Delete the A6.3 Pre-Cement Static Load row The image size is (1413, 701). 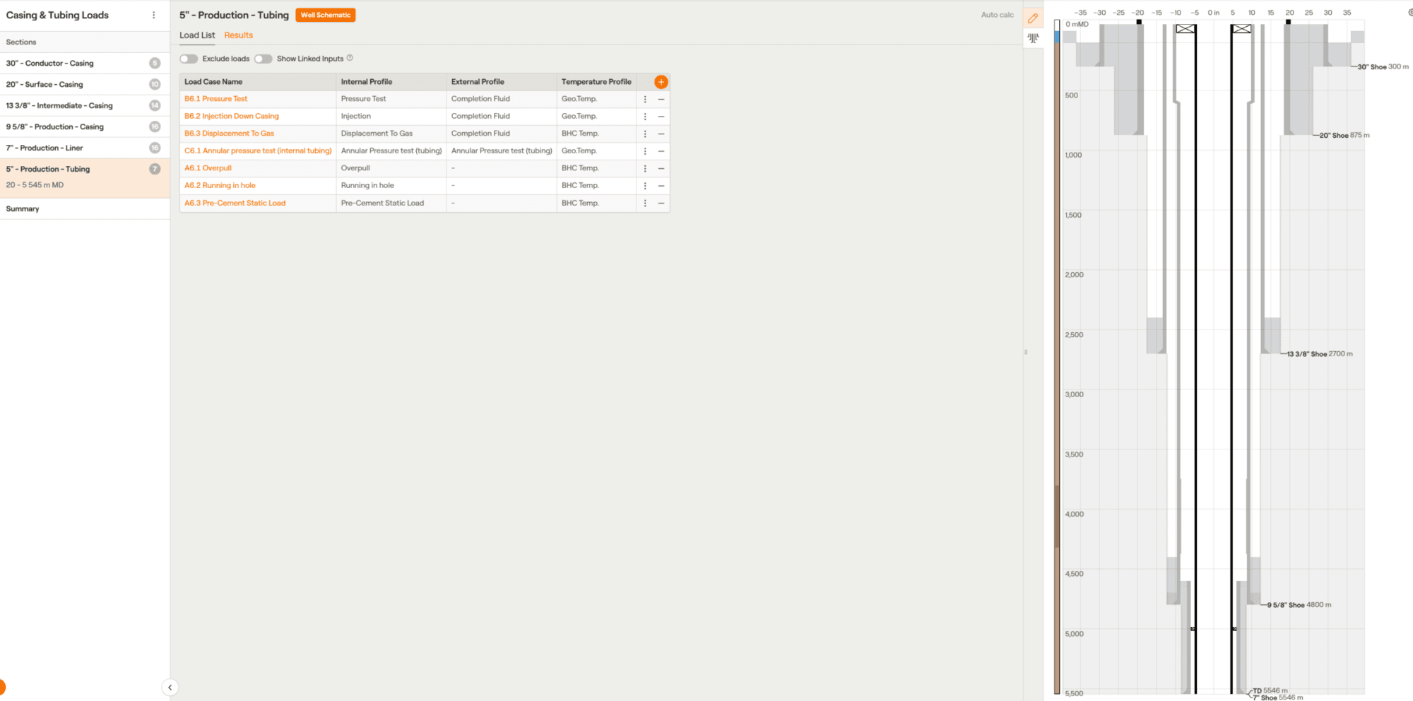click(661, 203)
